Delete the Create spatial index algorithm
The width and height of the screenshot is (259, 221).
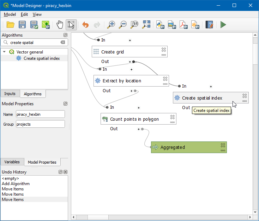(245, 96)
